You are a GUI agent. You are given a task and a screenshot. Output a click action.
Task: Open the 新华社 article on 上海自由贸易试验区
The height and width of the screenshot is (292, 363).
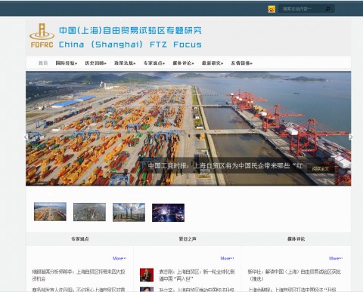pos(294,275)
